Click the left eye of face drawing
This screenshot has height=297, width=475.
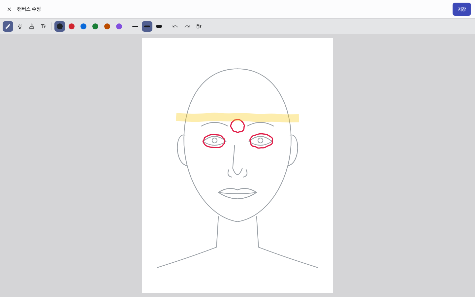point(214,141)
